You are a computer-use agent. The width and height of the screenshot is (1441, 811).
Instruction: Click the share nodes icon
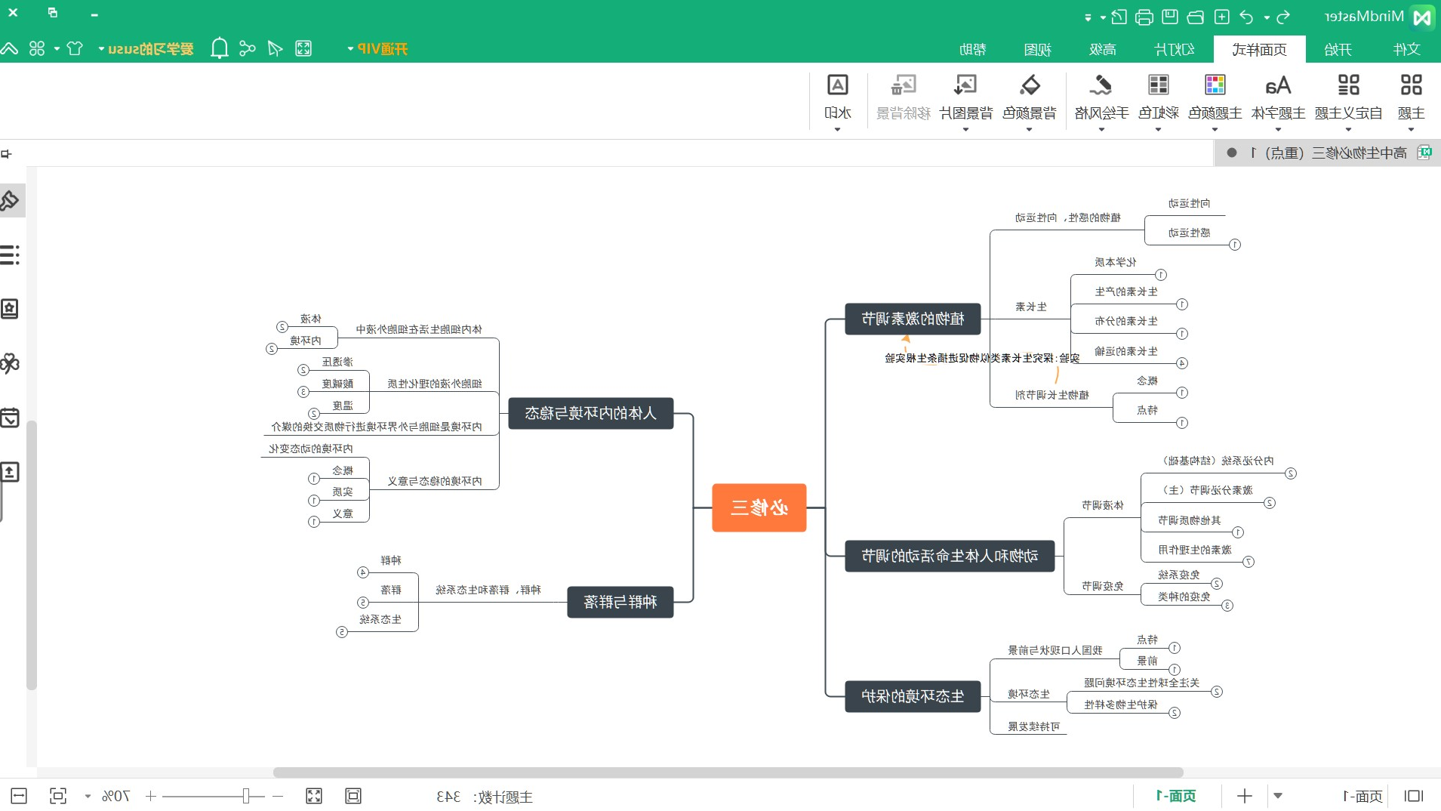[247, 49]
